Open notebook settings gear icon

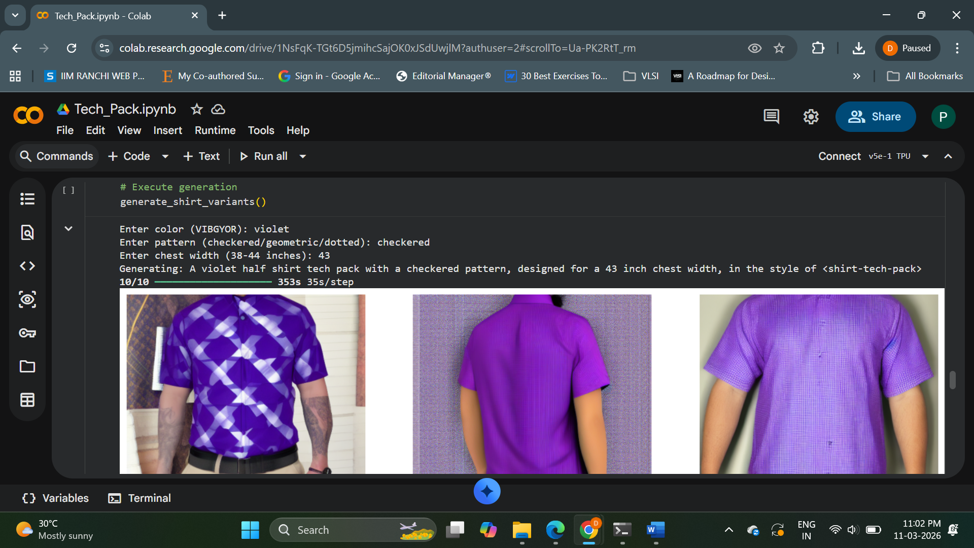click(811, 117)
